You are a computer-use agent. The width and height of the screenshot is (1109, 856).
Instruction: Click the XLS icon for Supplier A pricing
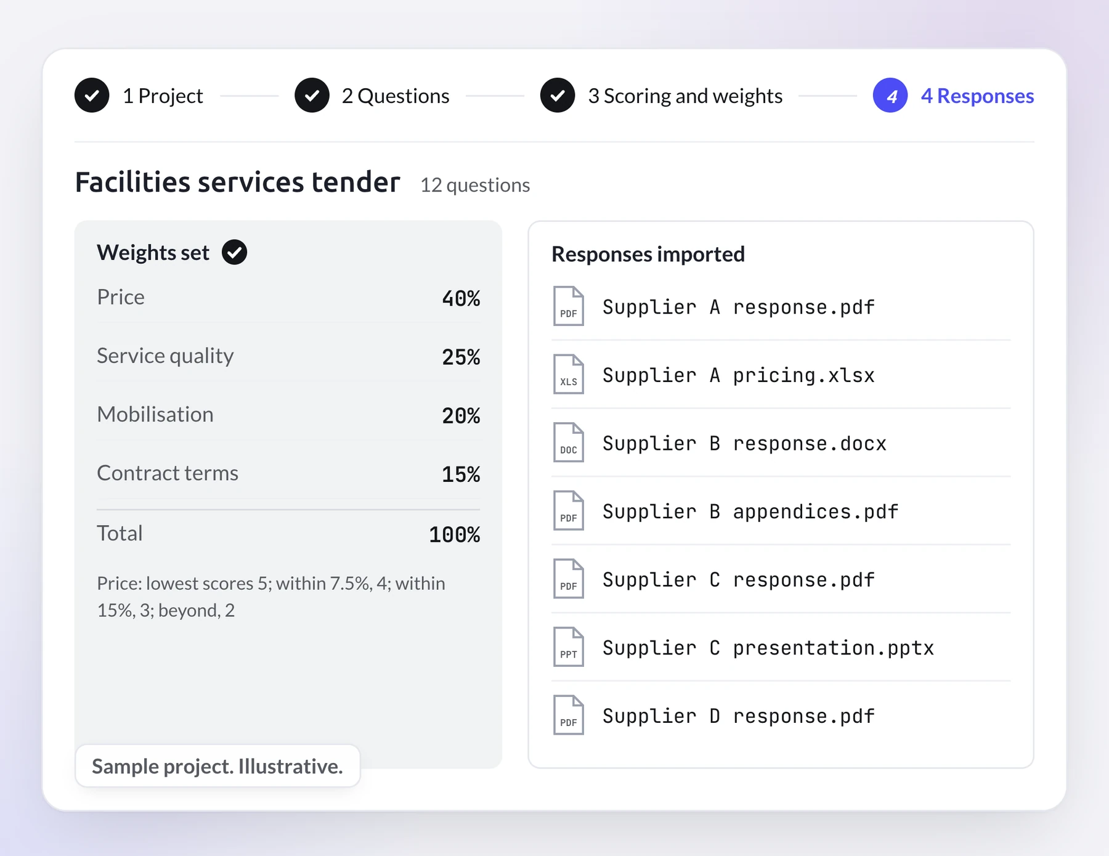click(x=568, y=374)
